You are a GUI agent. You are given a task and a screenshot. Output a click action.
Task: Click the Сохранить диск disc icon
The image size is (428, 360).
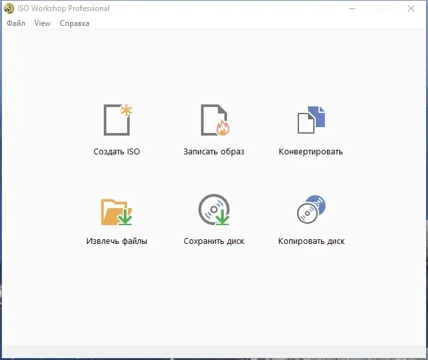[x=214, y=210]
